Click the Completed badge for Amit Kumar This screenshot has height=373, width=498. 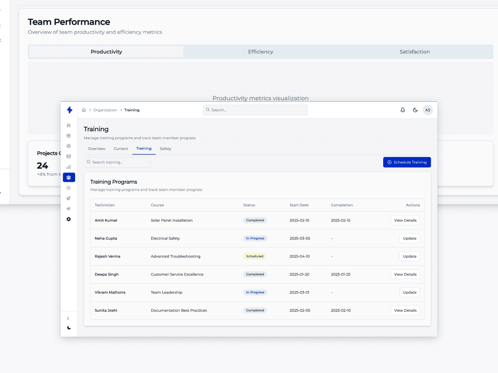[255, 221]
